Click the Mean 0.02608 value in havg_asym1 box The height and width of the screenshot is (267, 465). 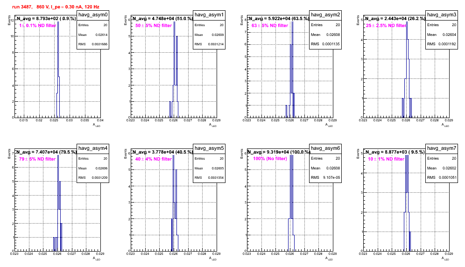point(218,35)
